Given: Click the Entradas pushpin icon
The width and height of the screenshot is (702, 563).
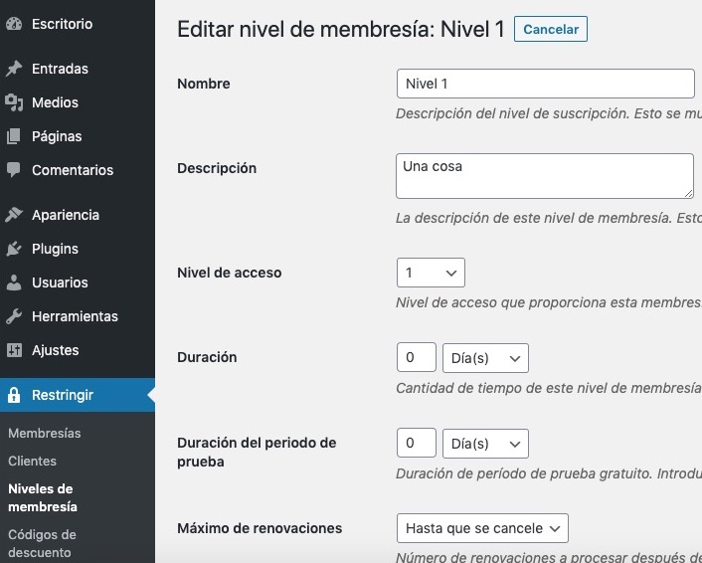Looking at the screenshot, I should [14, 69].
